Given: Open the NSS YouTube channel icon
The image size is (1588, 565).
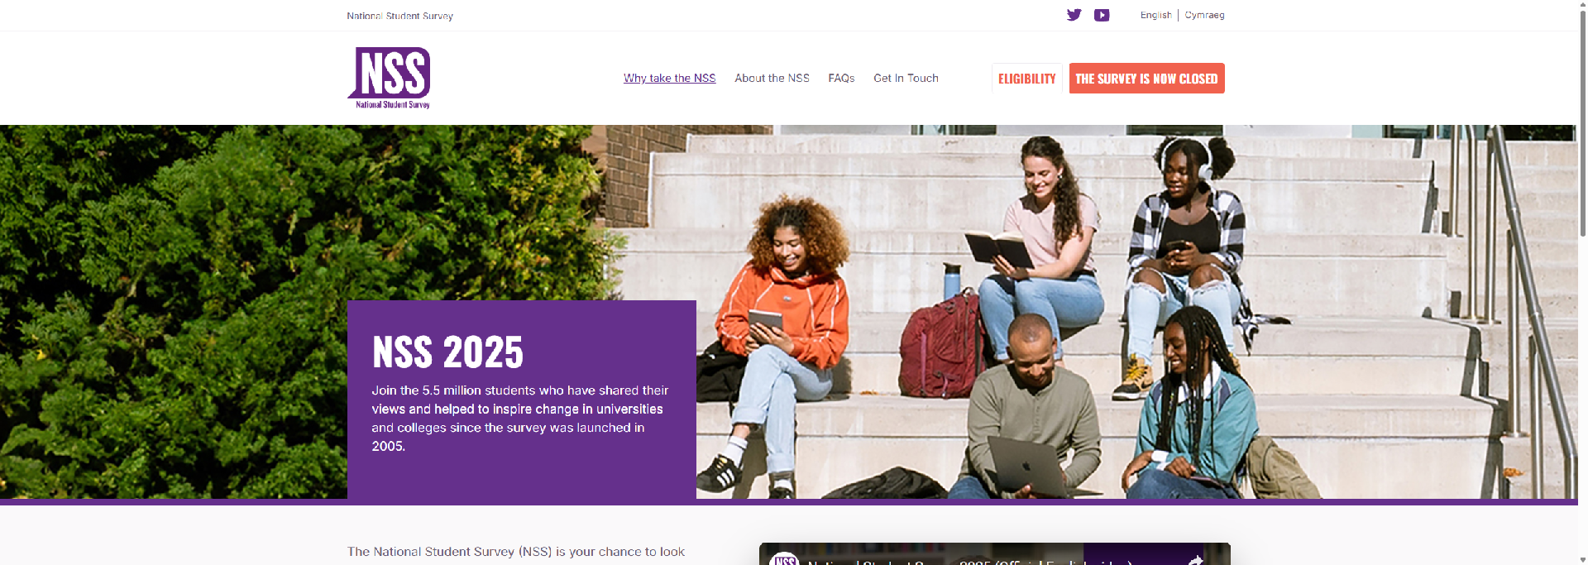Looking at the screenshot, I should [1102, 15].
